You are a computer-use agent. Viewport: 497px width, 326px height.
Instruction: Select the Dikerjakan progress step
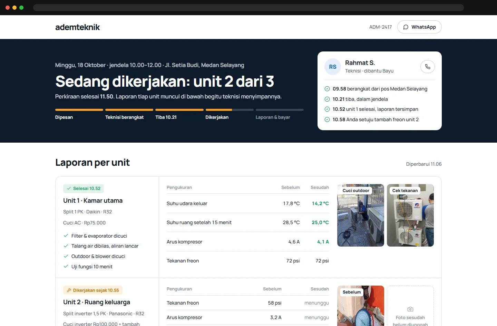pyautogui.click(x=230, y=114)
